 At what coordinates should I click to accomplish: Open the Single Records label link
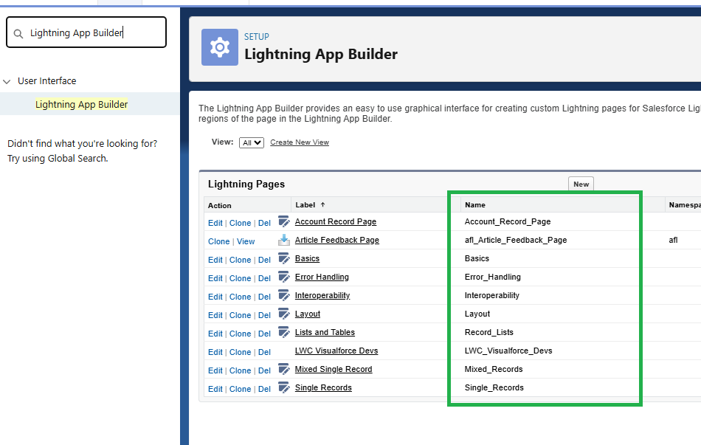click(323, 387)
